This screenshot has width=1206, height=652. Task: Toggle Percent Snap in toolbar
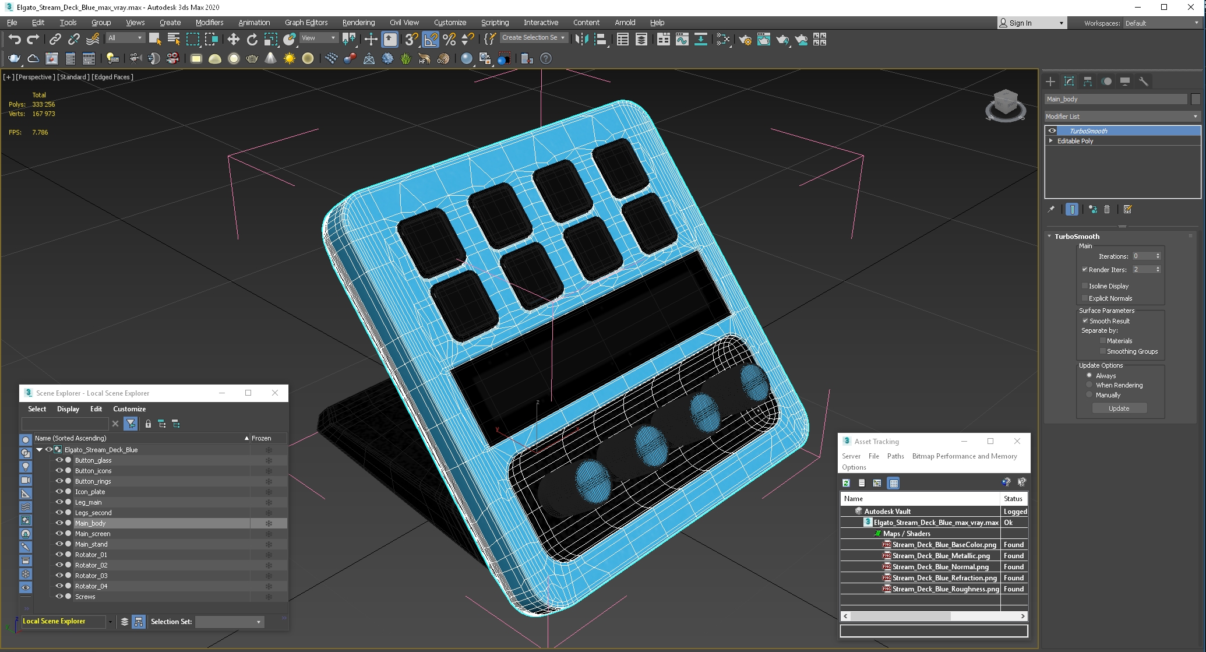point(449,39)
